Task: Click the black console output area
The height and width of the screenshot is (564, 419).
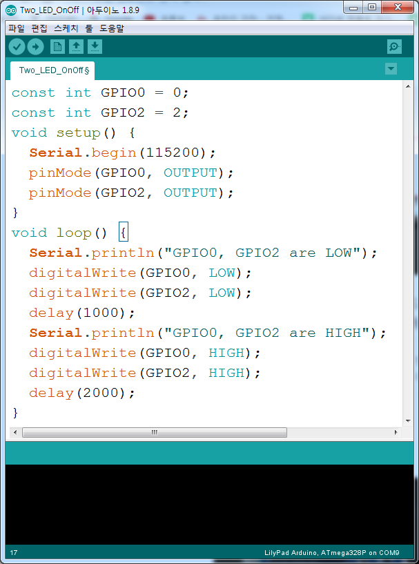Action: (209, 505)
